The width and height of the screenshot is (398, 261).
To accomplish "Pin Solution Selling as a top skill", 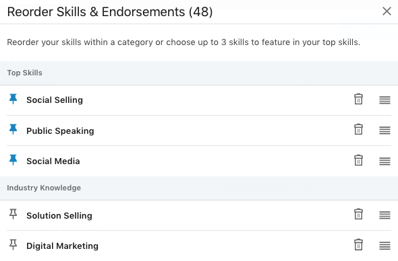I will [x=13, y=214].
